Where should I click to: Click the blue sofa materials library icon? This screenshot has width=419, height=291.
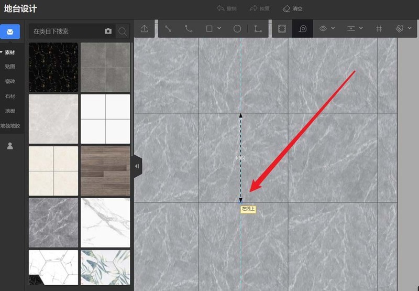(x=10, y=31)
